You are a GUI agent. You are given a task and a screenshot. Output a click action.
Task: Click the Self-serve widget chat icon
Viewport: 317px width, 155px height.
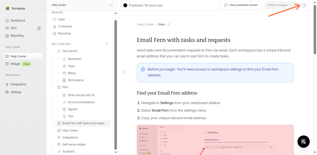(x=59, y=145)
